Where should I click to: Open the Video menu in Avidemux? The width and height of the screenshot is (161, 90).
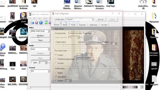point(45,18)
